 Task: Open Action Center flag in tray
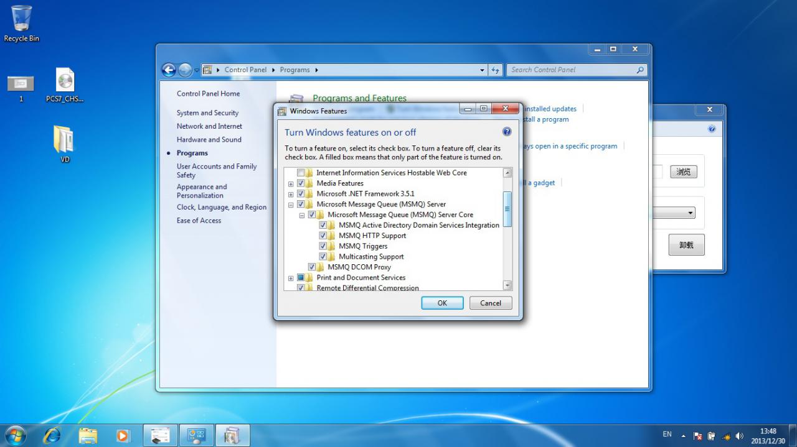pyautogui.click(x=697, y=436)
